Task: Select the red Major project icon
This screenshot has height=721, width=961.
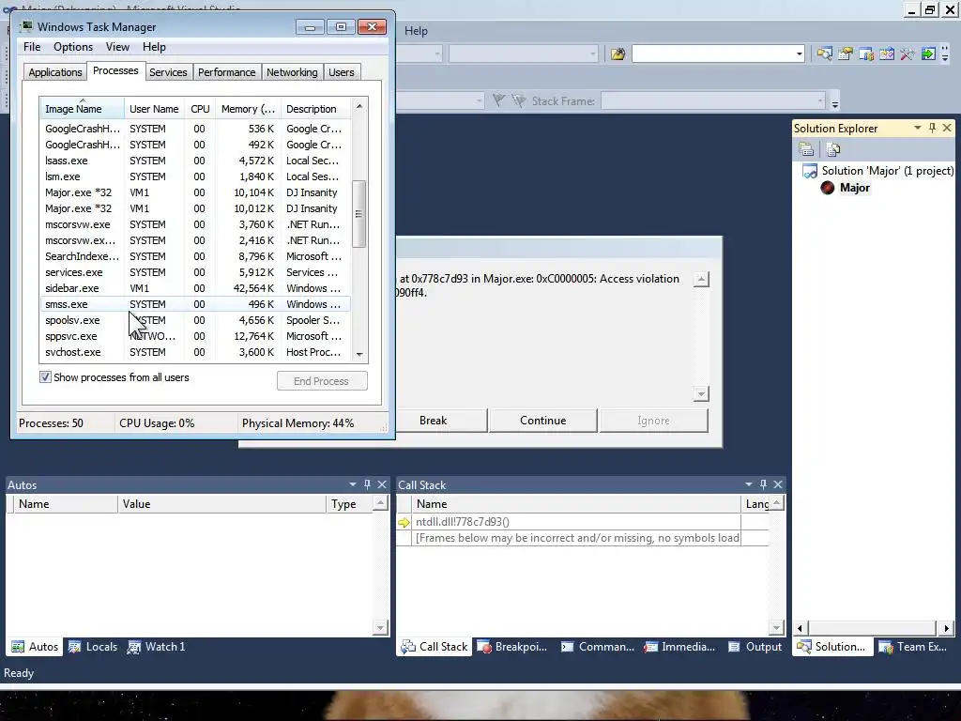Action: click(828, 188)
